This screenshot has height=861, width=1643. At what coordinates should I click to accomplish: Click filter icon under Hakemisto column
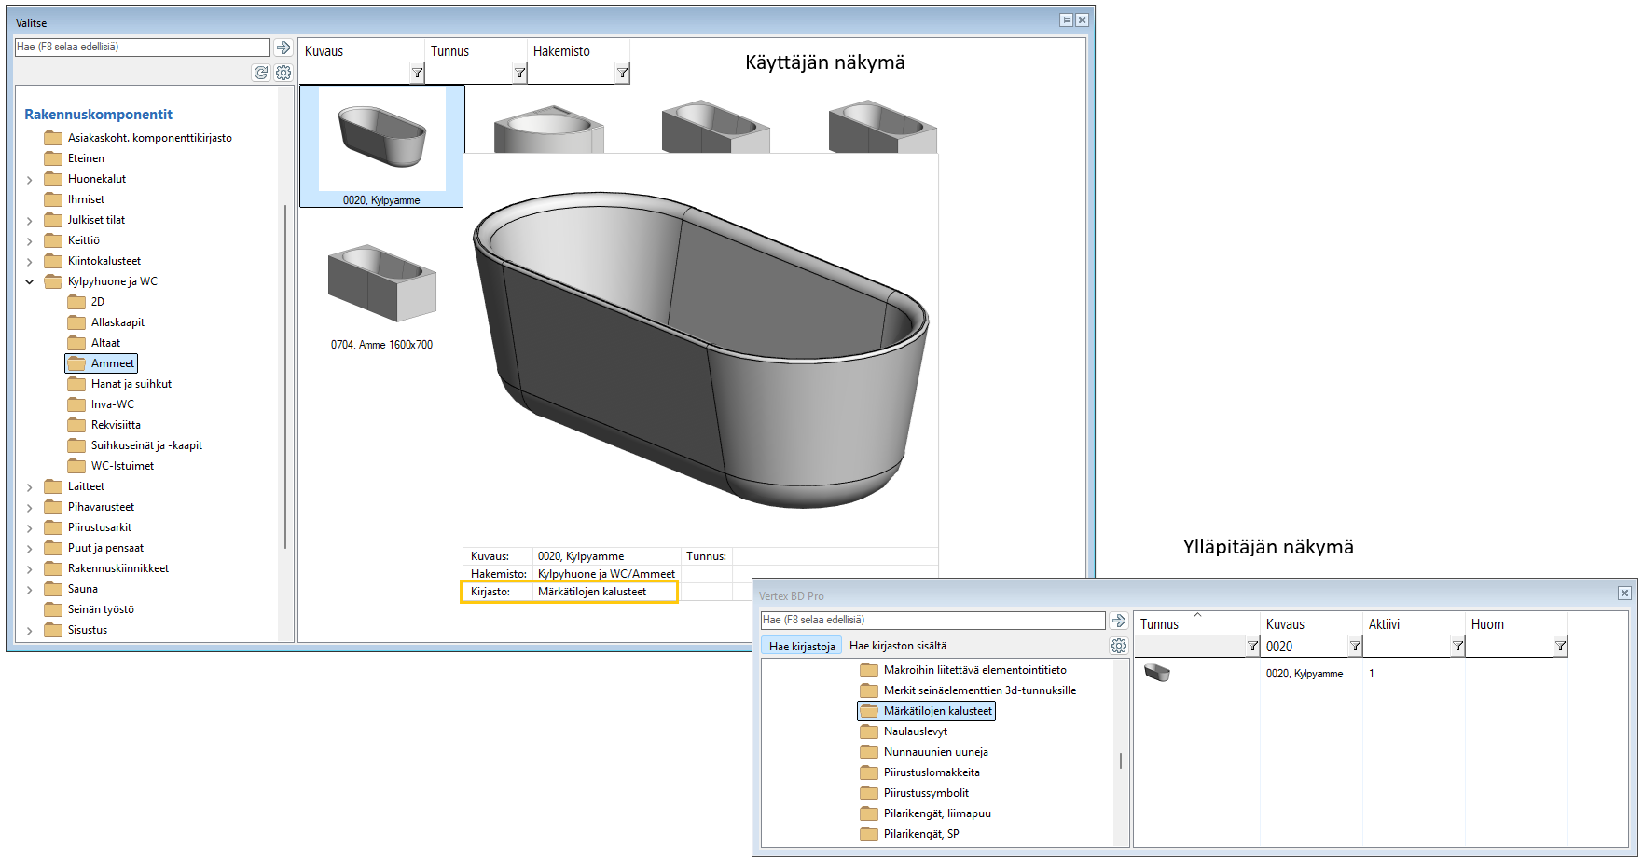[622, 73]
